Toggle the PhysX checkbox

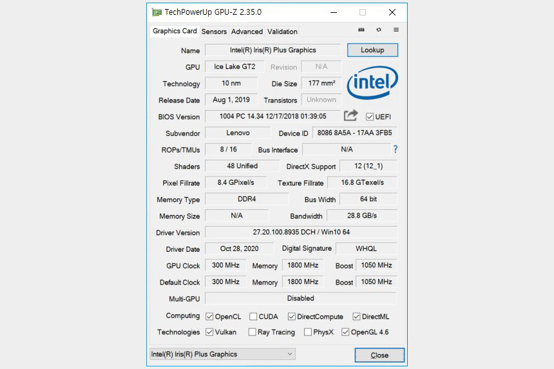(x=308, y=332)
